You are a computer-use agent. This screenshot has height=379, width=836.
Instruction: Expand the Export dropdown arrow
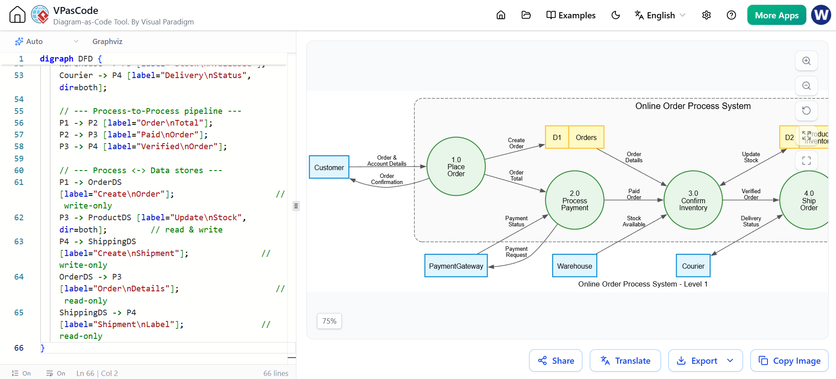[730, 361]
